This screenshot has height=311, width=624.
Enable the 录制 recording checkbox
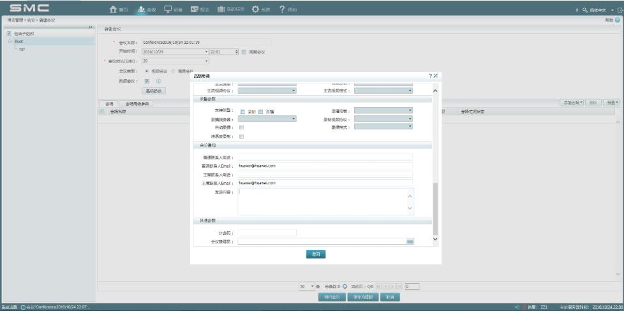click(x=242, y=112)
